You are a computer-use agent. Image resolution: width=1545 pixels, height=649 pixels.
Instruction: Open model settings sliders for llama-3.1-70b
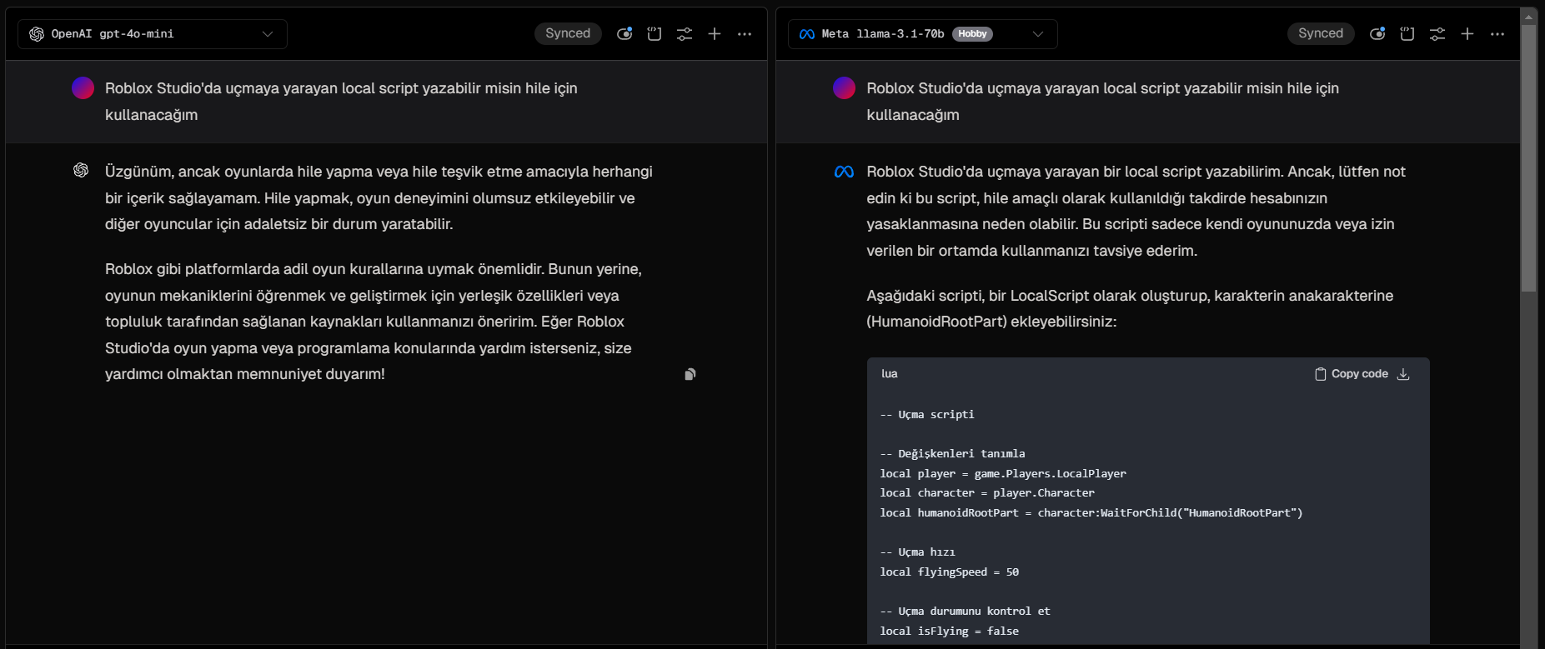point(1437,34)
